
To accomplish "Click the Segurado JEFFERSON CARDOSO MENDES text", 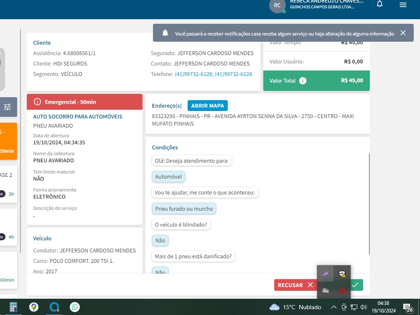I will coord(202,53).
